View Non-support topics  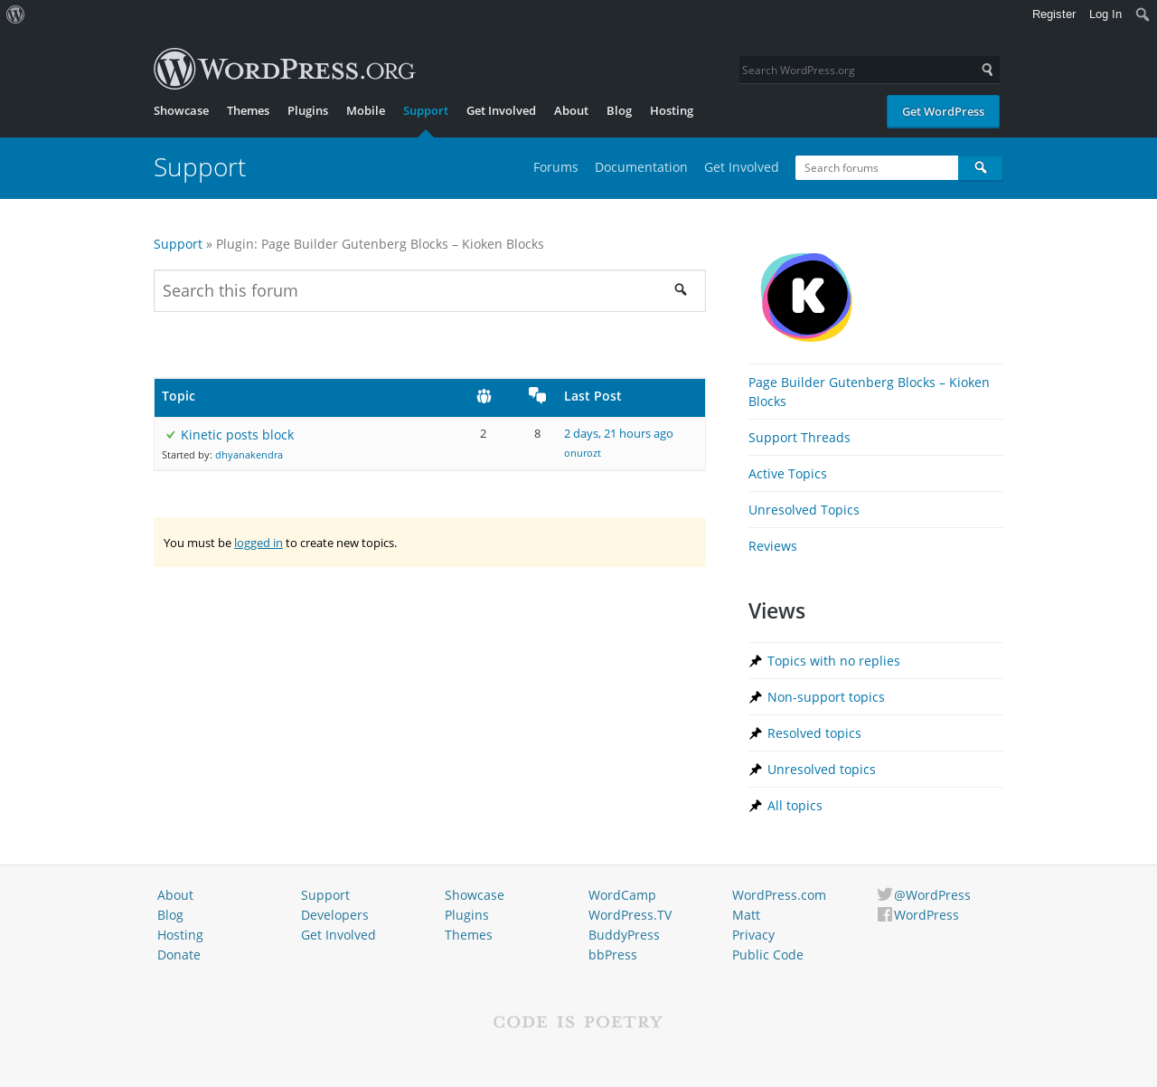tap(826, 697)
